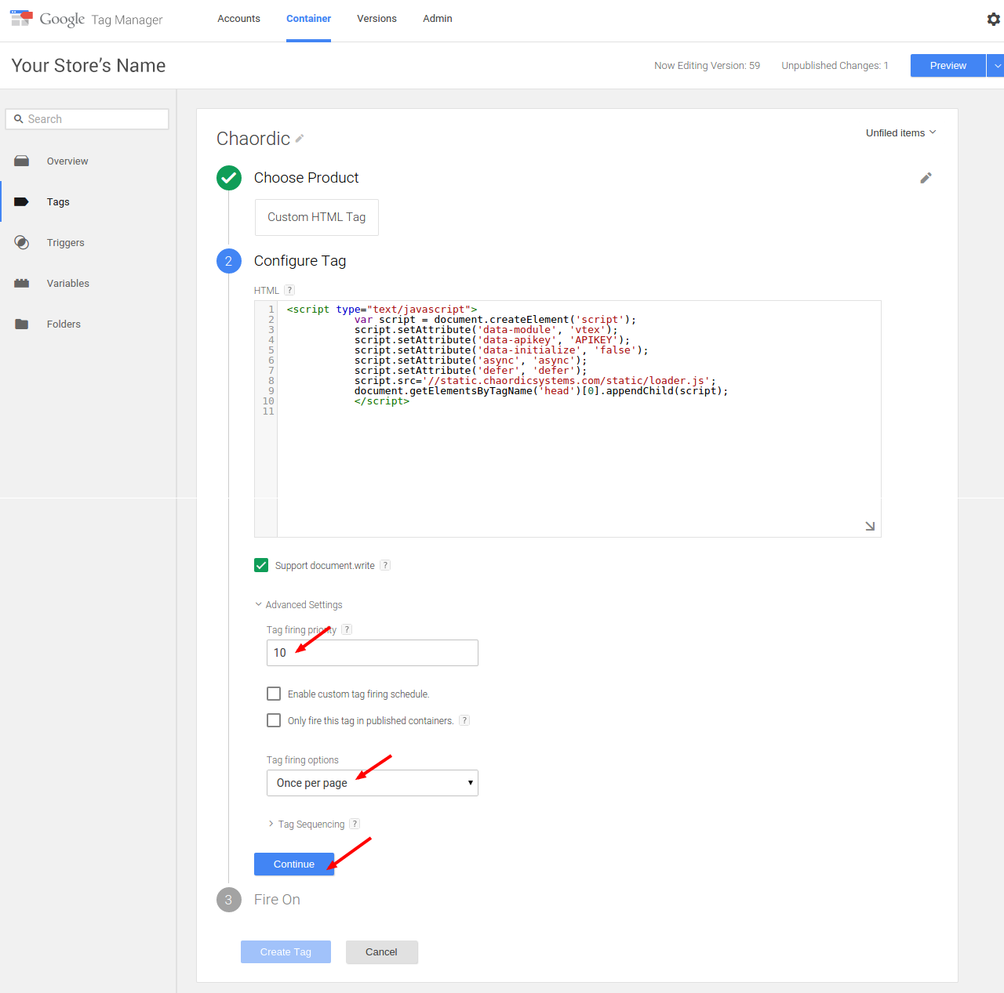
Task: Click the Unpublished Changes: 1 text
Action: (835, 66)
